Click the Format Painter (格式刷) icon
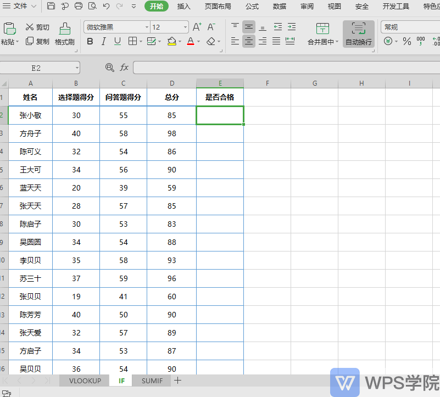 [x=65, y=29]
